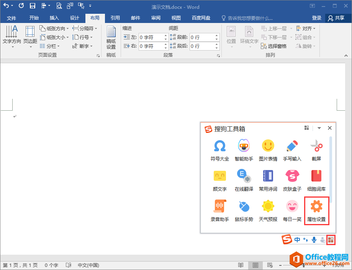This screenshot has width=352, height=270.
Task: Toggle the Sogou toolbox grid button
Action: point(331,240)
